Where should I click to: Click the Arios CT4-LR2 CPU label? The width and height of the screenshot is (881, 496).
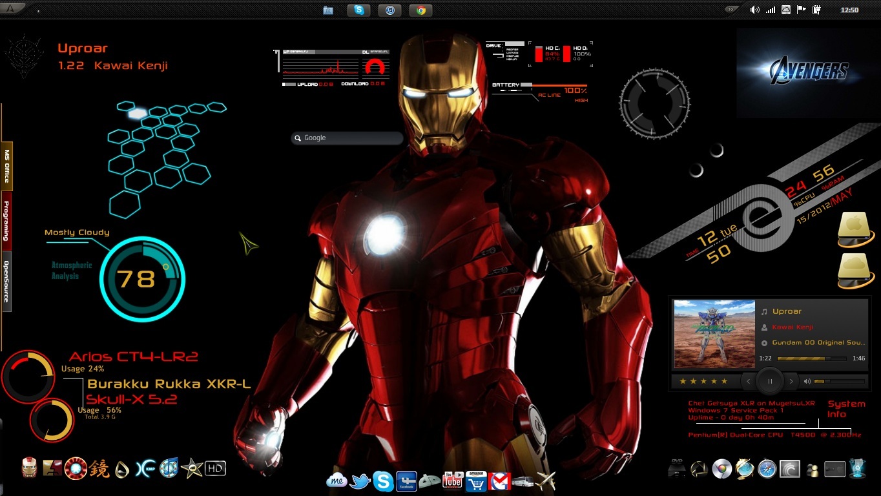(x=134, y=356)
